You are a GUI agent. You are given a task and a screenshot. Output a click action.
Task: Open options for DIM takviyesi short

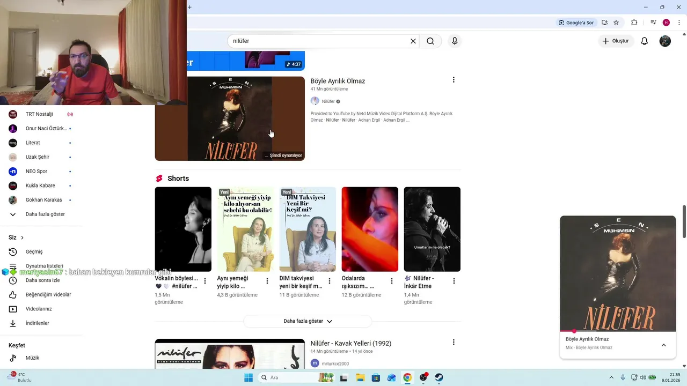pos(330,281)
